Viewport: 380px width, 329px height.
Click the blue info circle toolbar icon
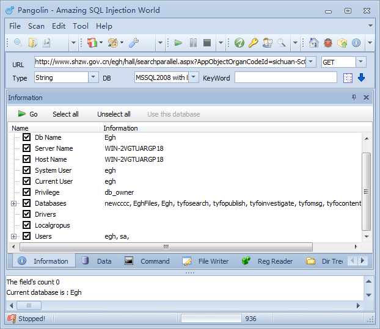(x=356, y=43)
